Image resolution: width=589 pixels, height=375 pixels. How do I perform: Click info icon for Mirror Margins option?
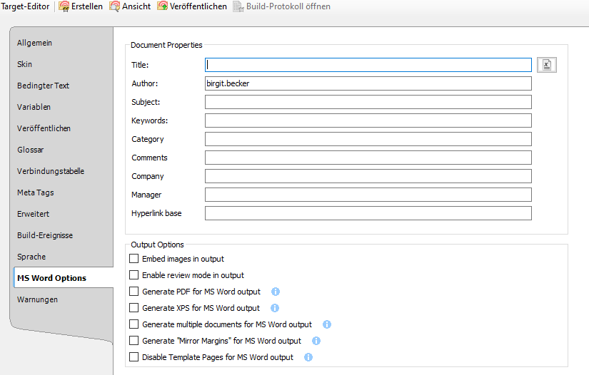[316, 341]
